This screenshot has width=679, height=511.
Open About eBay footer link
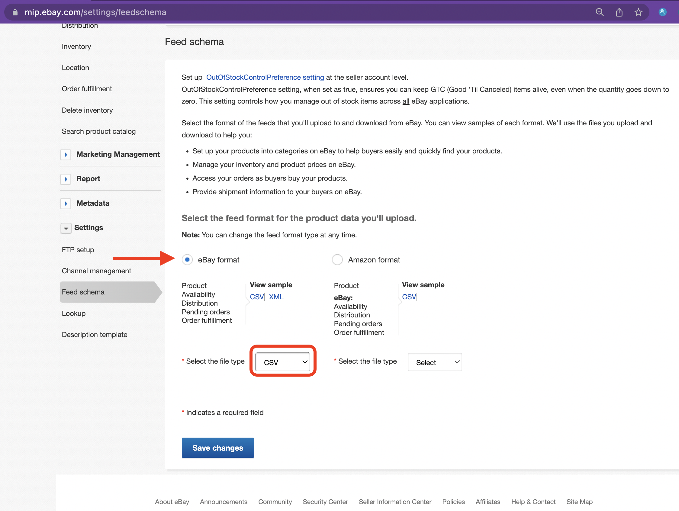[172, 502]
